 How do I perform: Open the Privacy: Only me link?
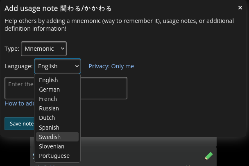point(111,66)
